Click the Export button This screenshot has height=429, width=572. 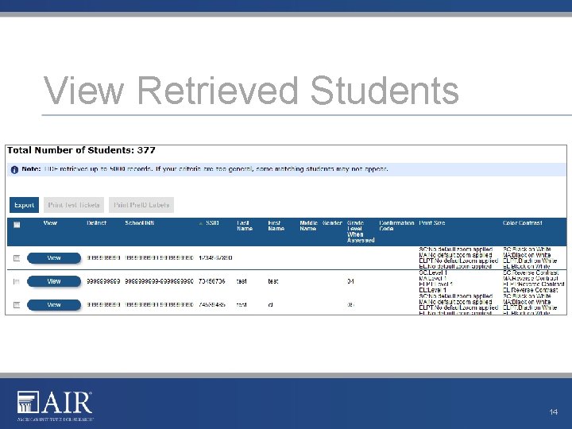coord(24,205)
